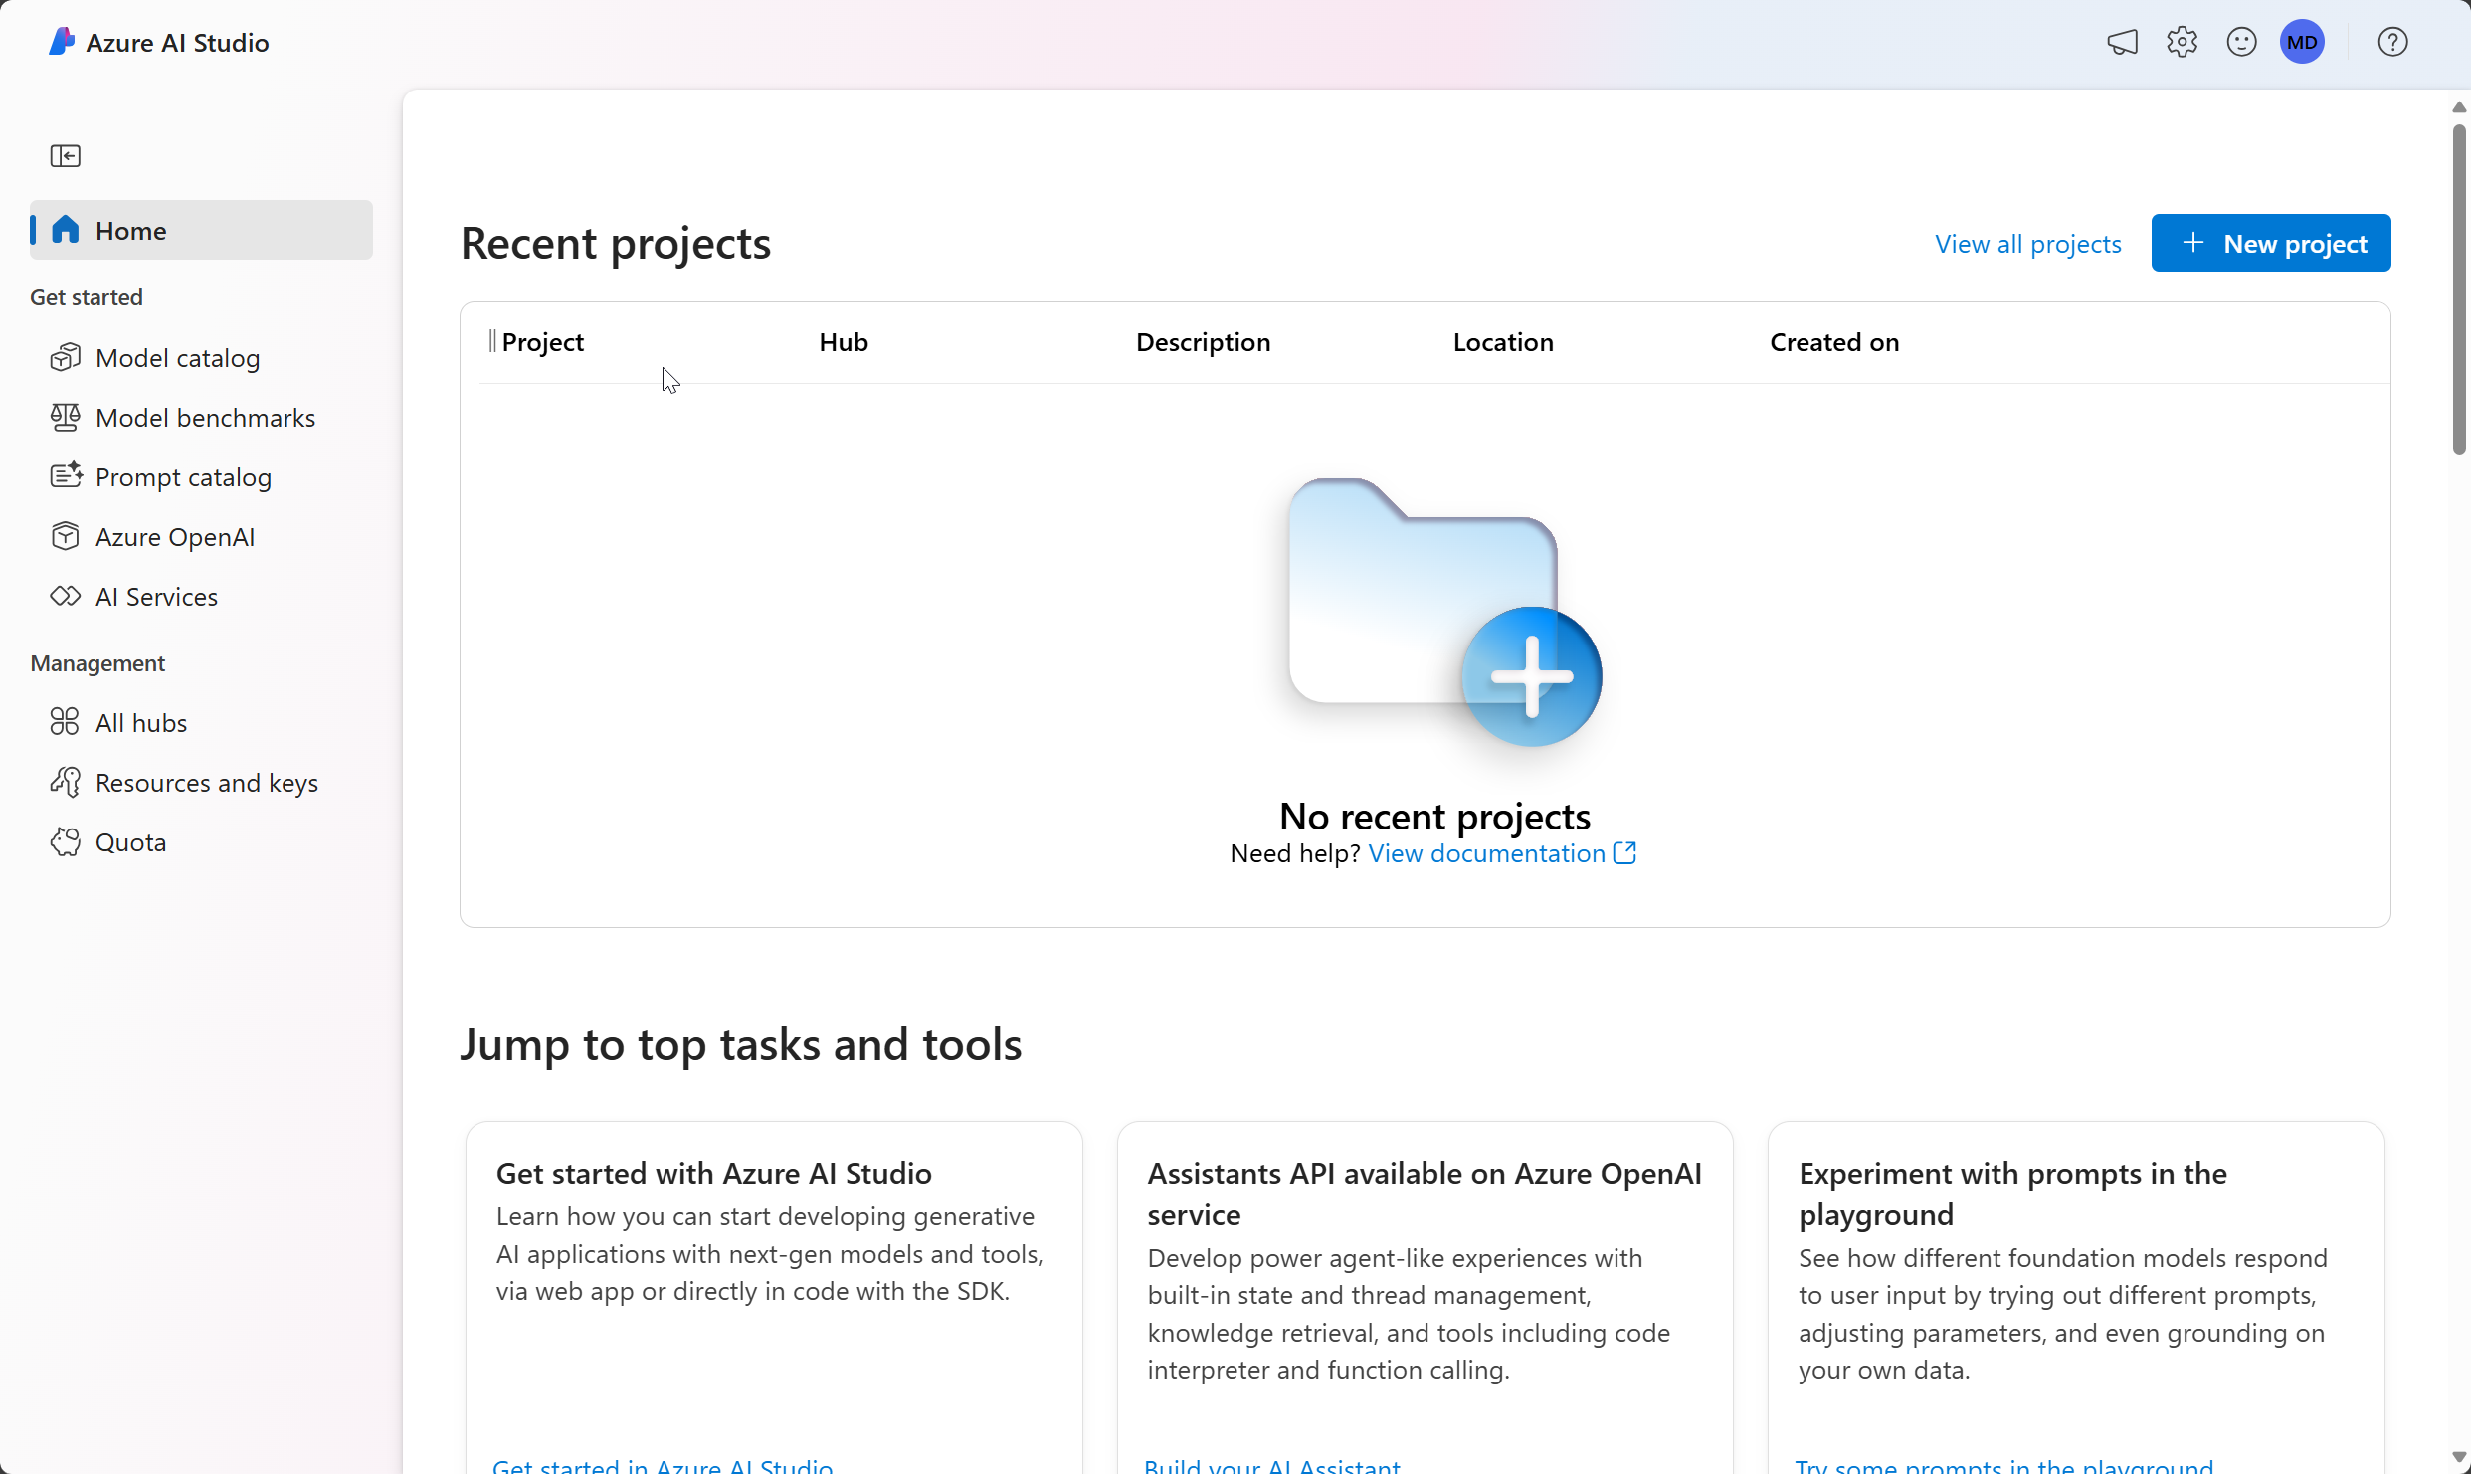Click the Prompt catalog sparkle icon
Screen dimensions: 2471x1474
point(66,476)
